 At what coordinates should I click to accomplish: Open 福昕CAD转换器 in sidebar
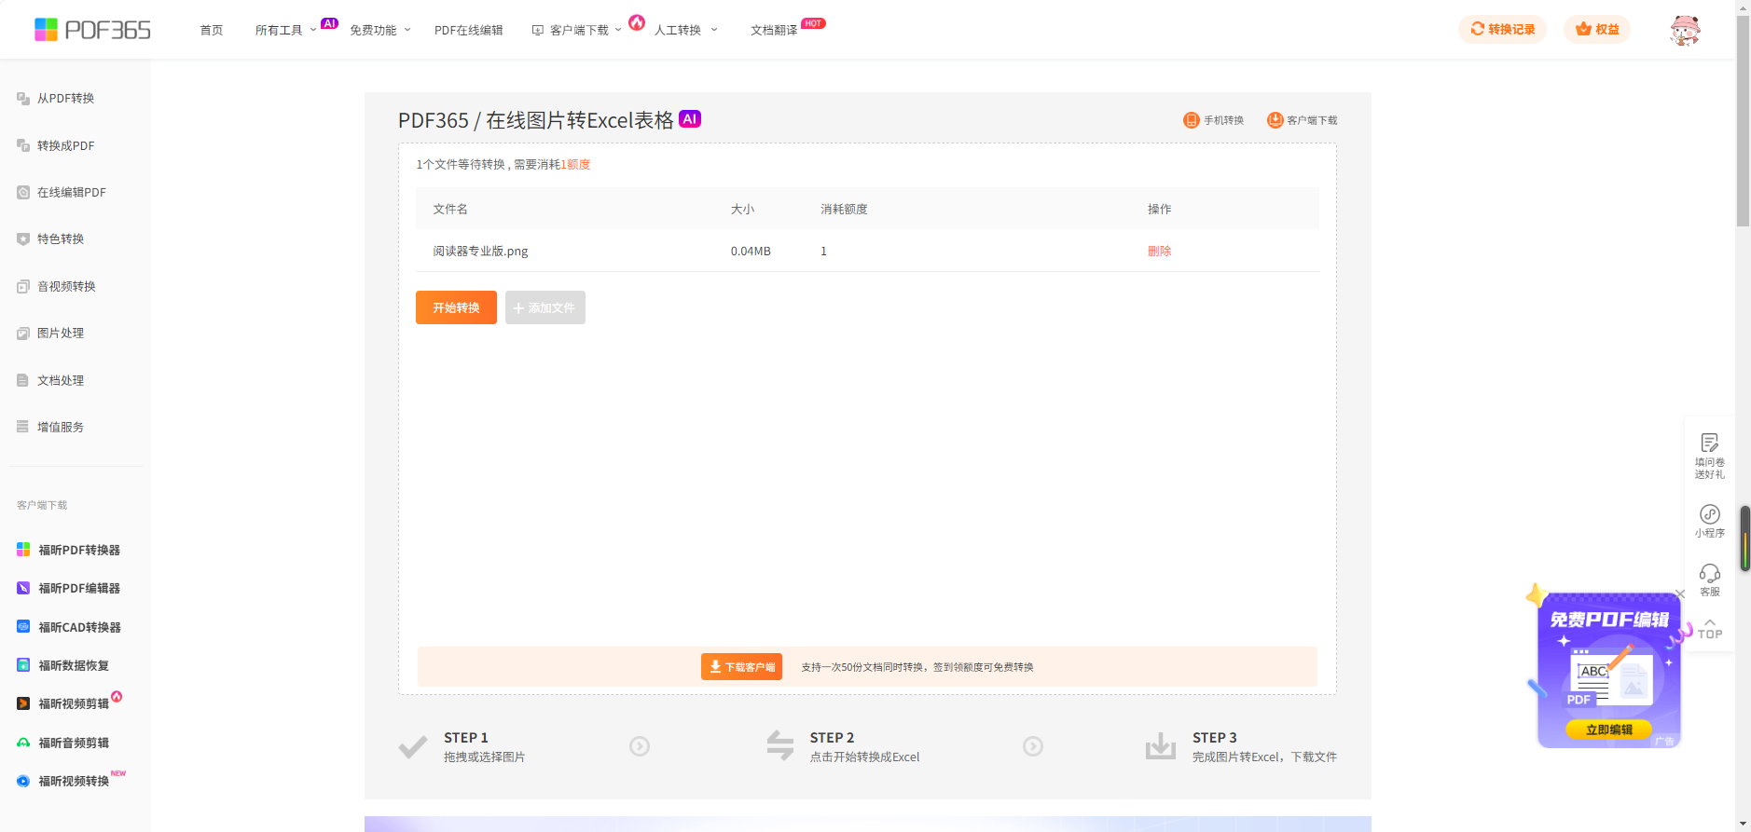point(78,628)
